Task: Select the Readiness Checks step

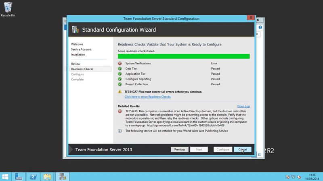Action: [90, 69]
